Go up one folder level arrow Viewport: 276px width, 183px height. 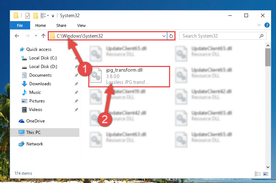coord(43,36)
